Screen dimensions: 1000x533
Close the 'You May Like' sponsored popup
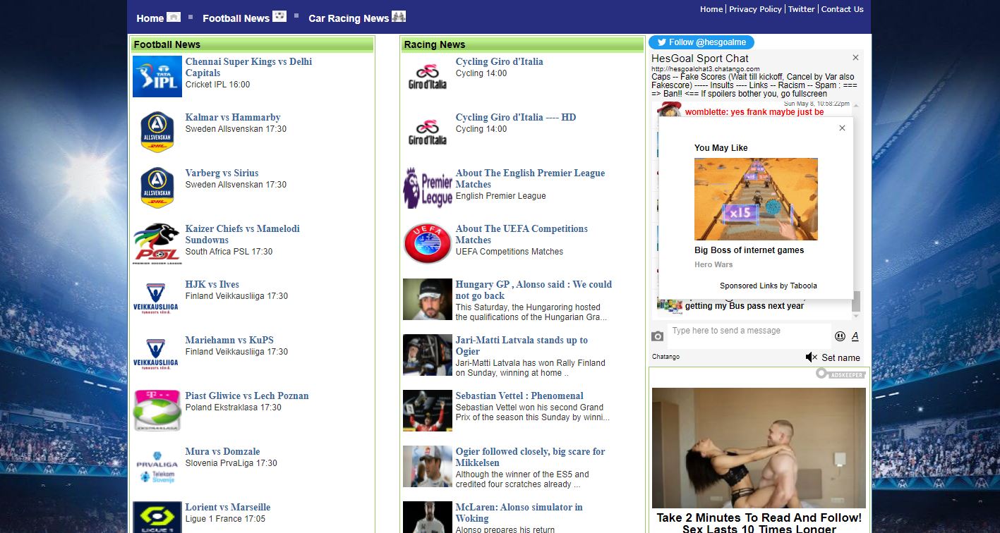842,128
